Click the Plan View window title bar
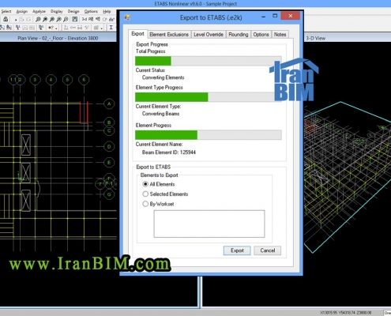Image resolution: width=391 pixels, height=316 pixels. pos(58,38)
